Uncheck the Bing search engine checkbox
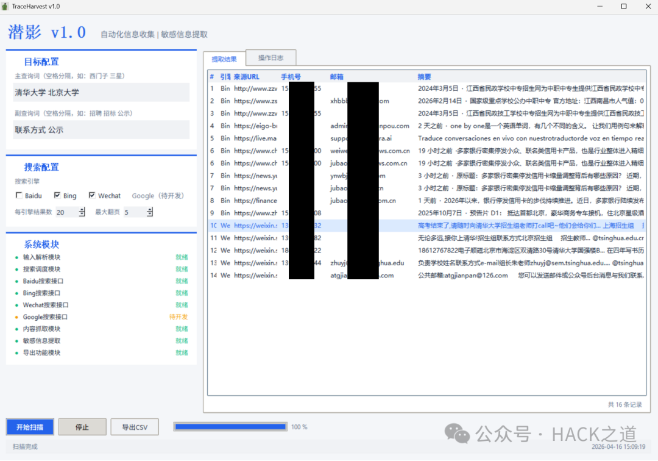658x461 pixels. coord(57,195)
